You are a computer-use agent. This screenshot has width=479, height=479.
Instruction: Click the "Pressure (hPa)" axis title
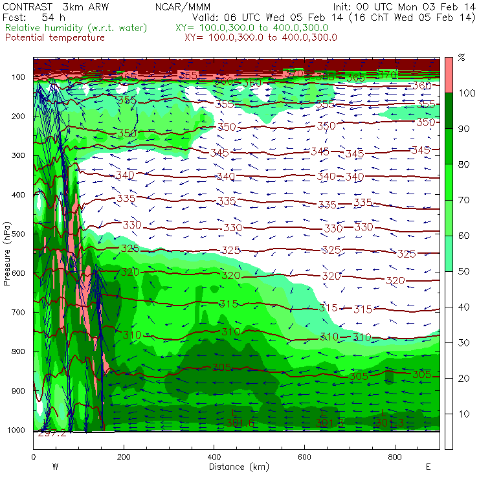point(7,254)
